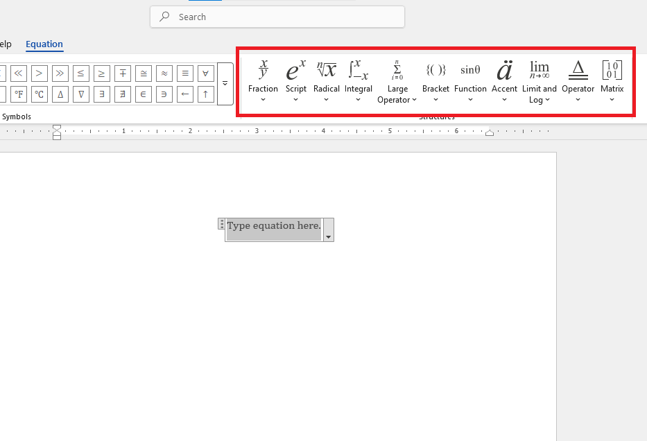Insert the there-does-not-exist (∄) symbol
The height and width of the screenshot is (441, 647).
(123, 94)
